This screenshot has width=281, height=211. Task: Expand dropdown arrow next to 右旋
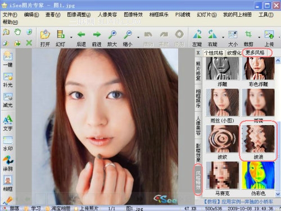point(223,38)
